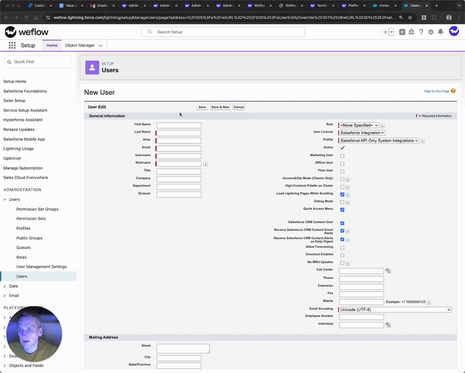Open the Object Manager tab
The image size is (465, 373).
click(x=80, y=45)
